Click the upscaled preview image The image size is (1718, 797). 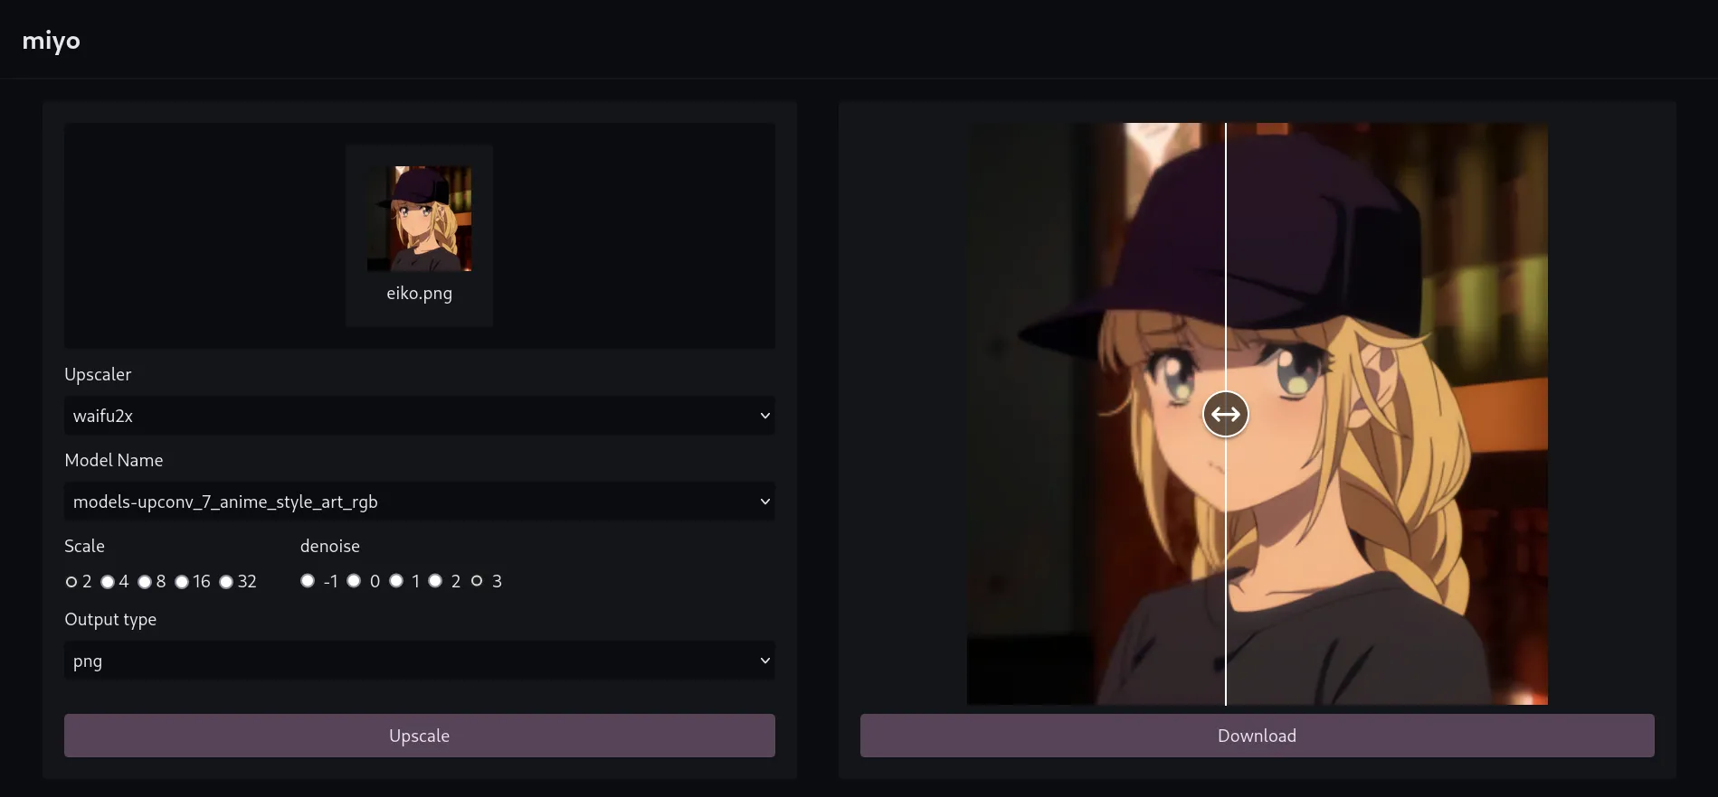tap(1258, 414)
